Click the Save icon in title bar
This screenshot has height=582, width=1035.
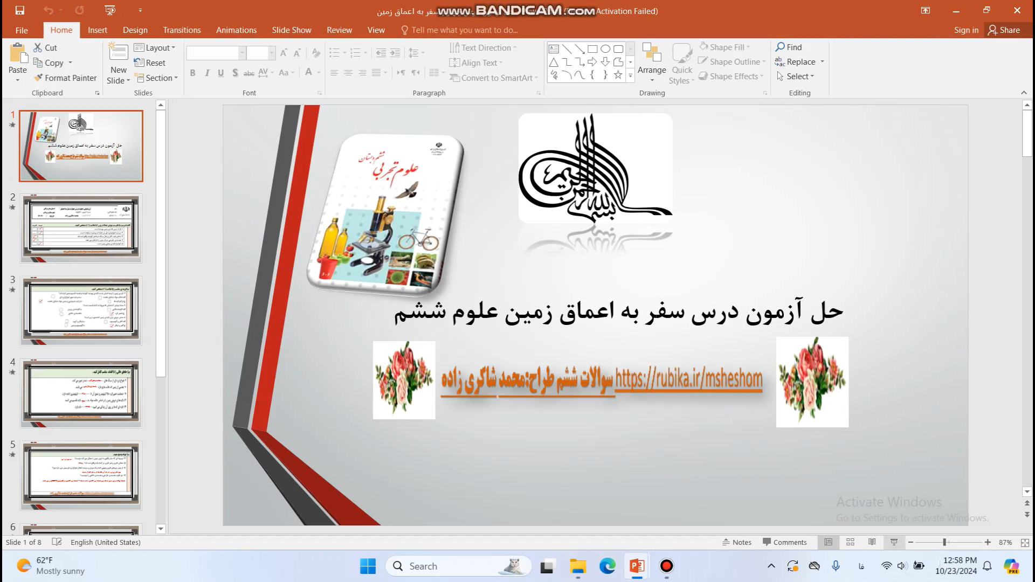pyautogui.click(x=19, y=10)
